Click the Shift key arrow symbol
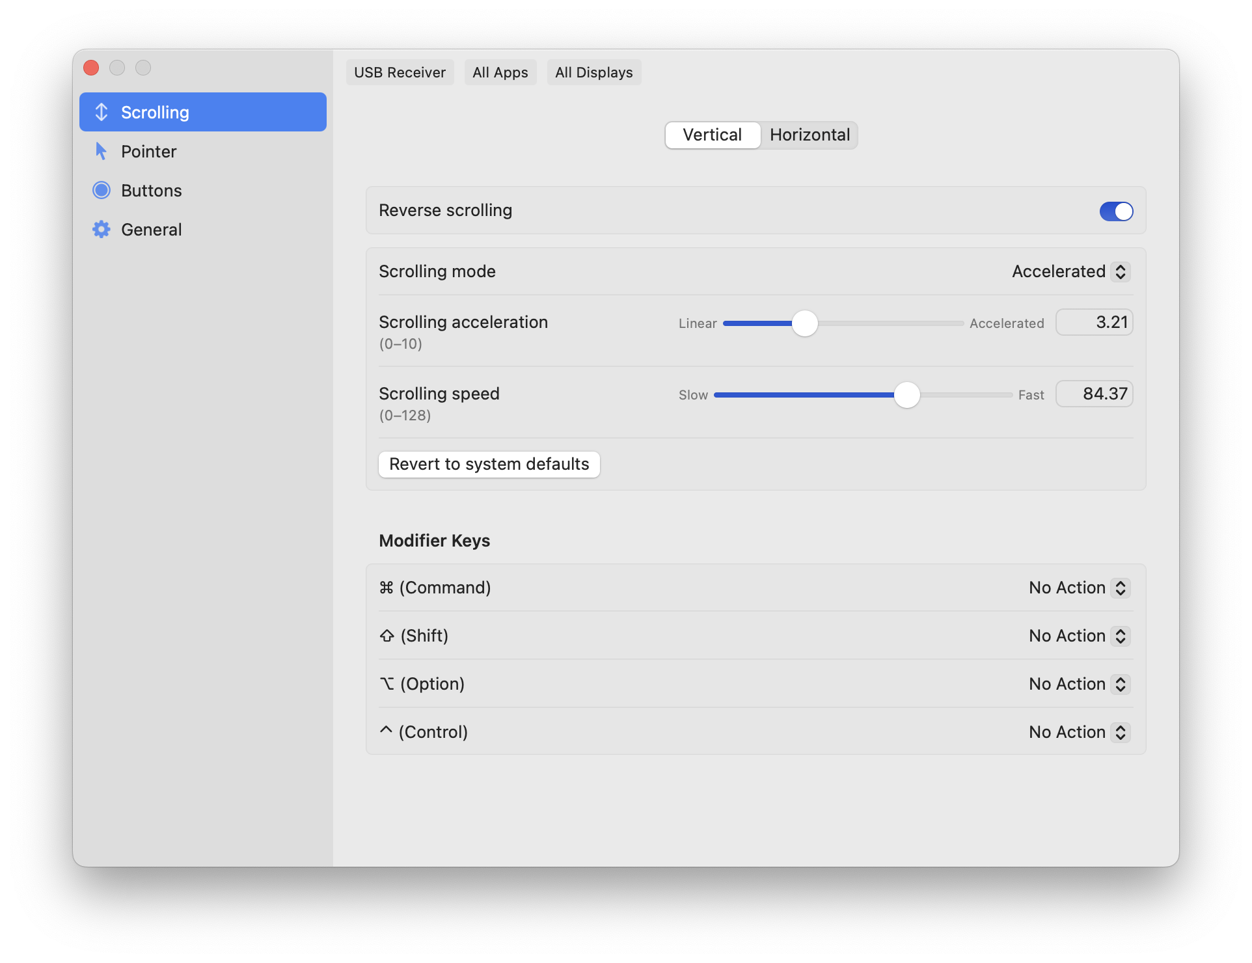The image size is (1252, 963). tap(387, 636)
